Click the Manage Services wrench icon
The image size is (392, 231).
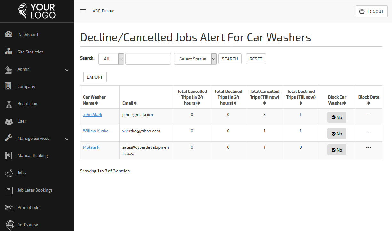(x=9, y=138)
